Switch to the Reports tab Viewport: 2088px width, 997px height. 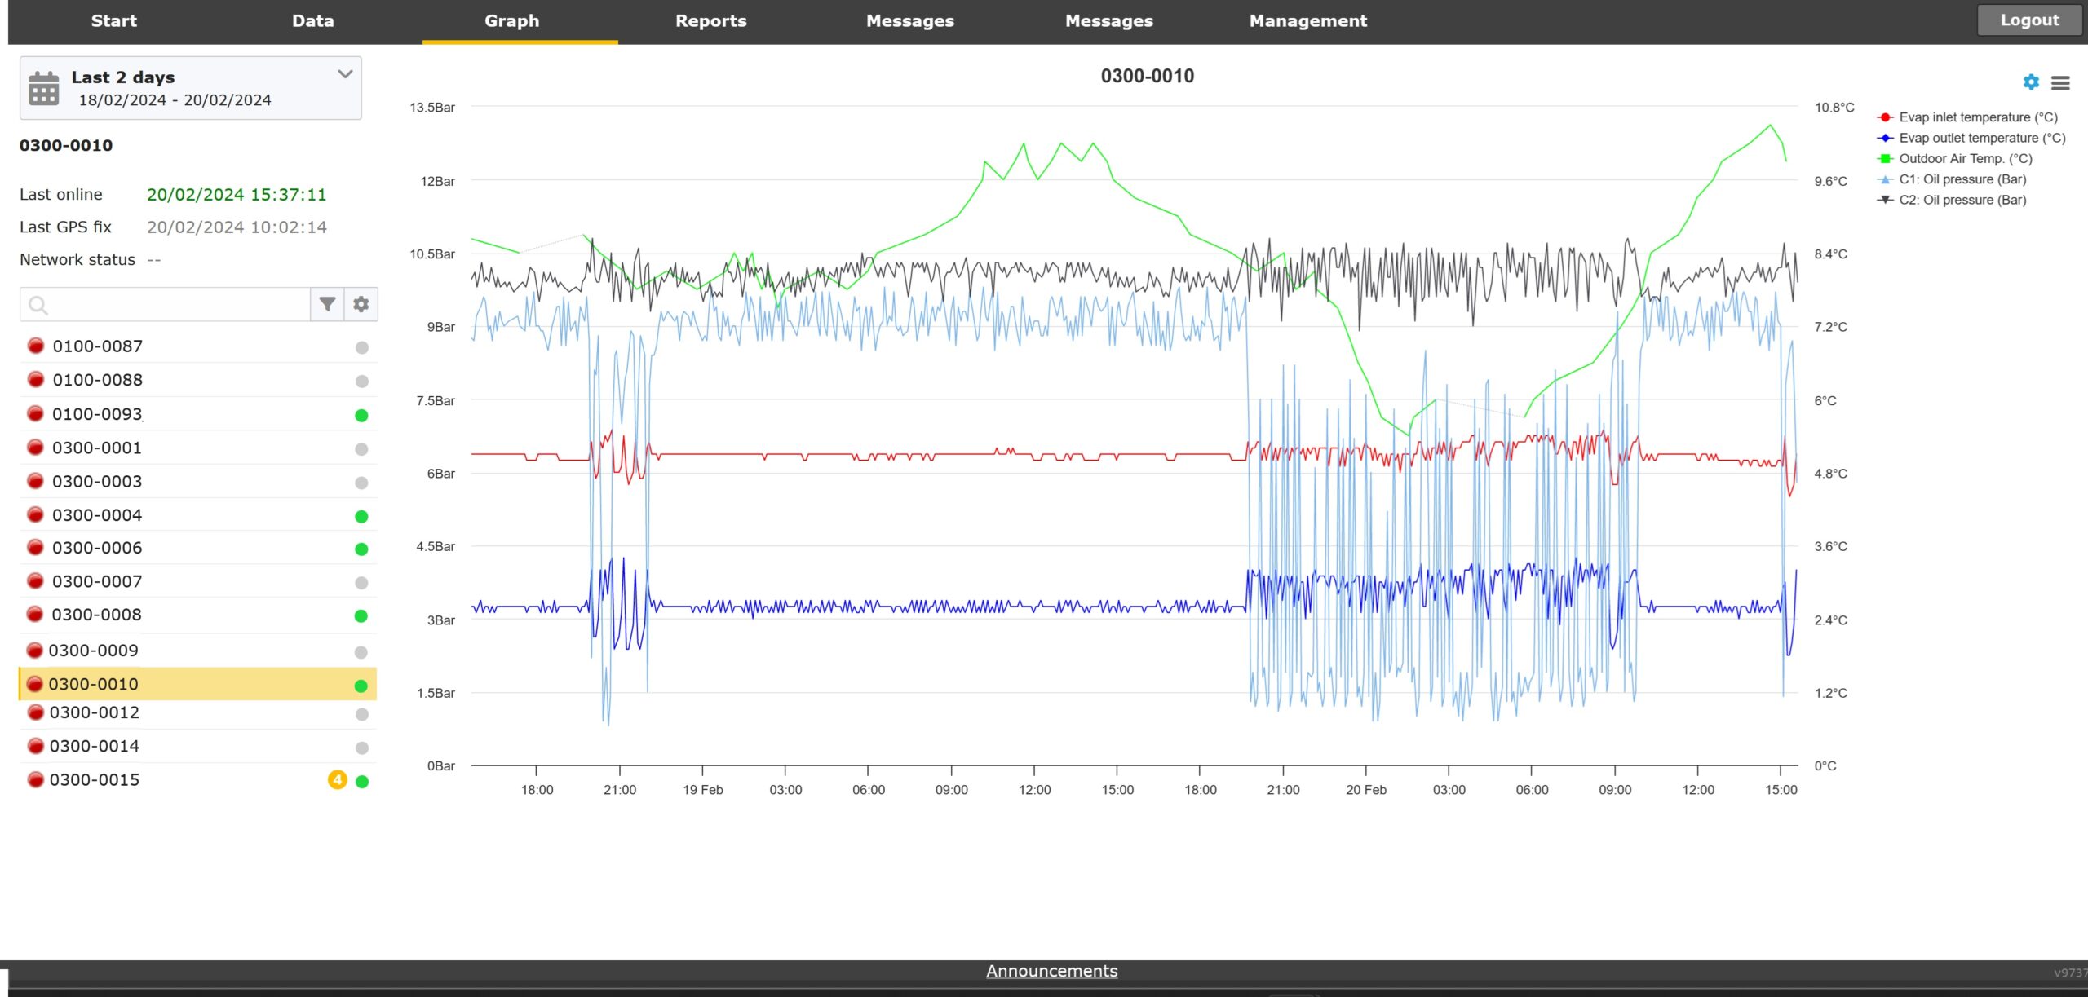coord(710,21)
